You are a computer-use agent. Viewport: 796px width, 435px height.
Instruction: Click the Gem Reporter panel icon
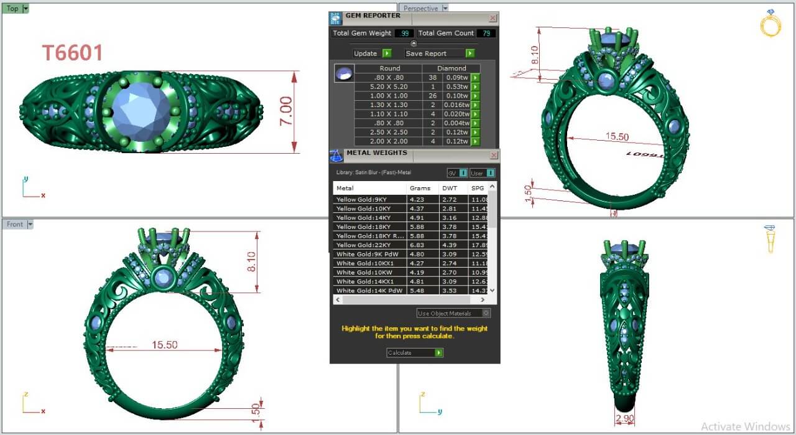point(335,18)
